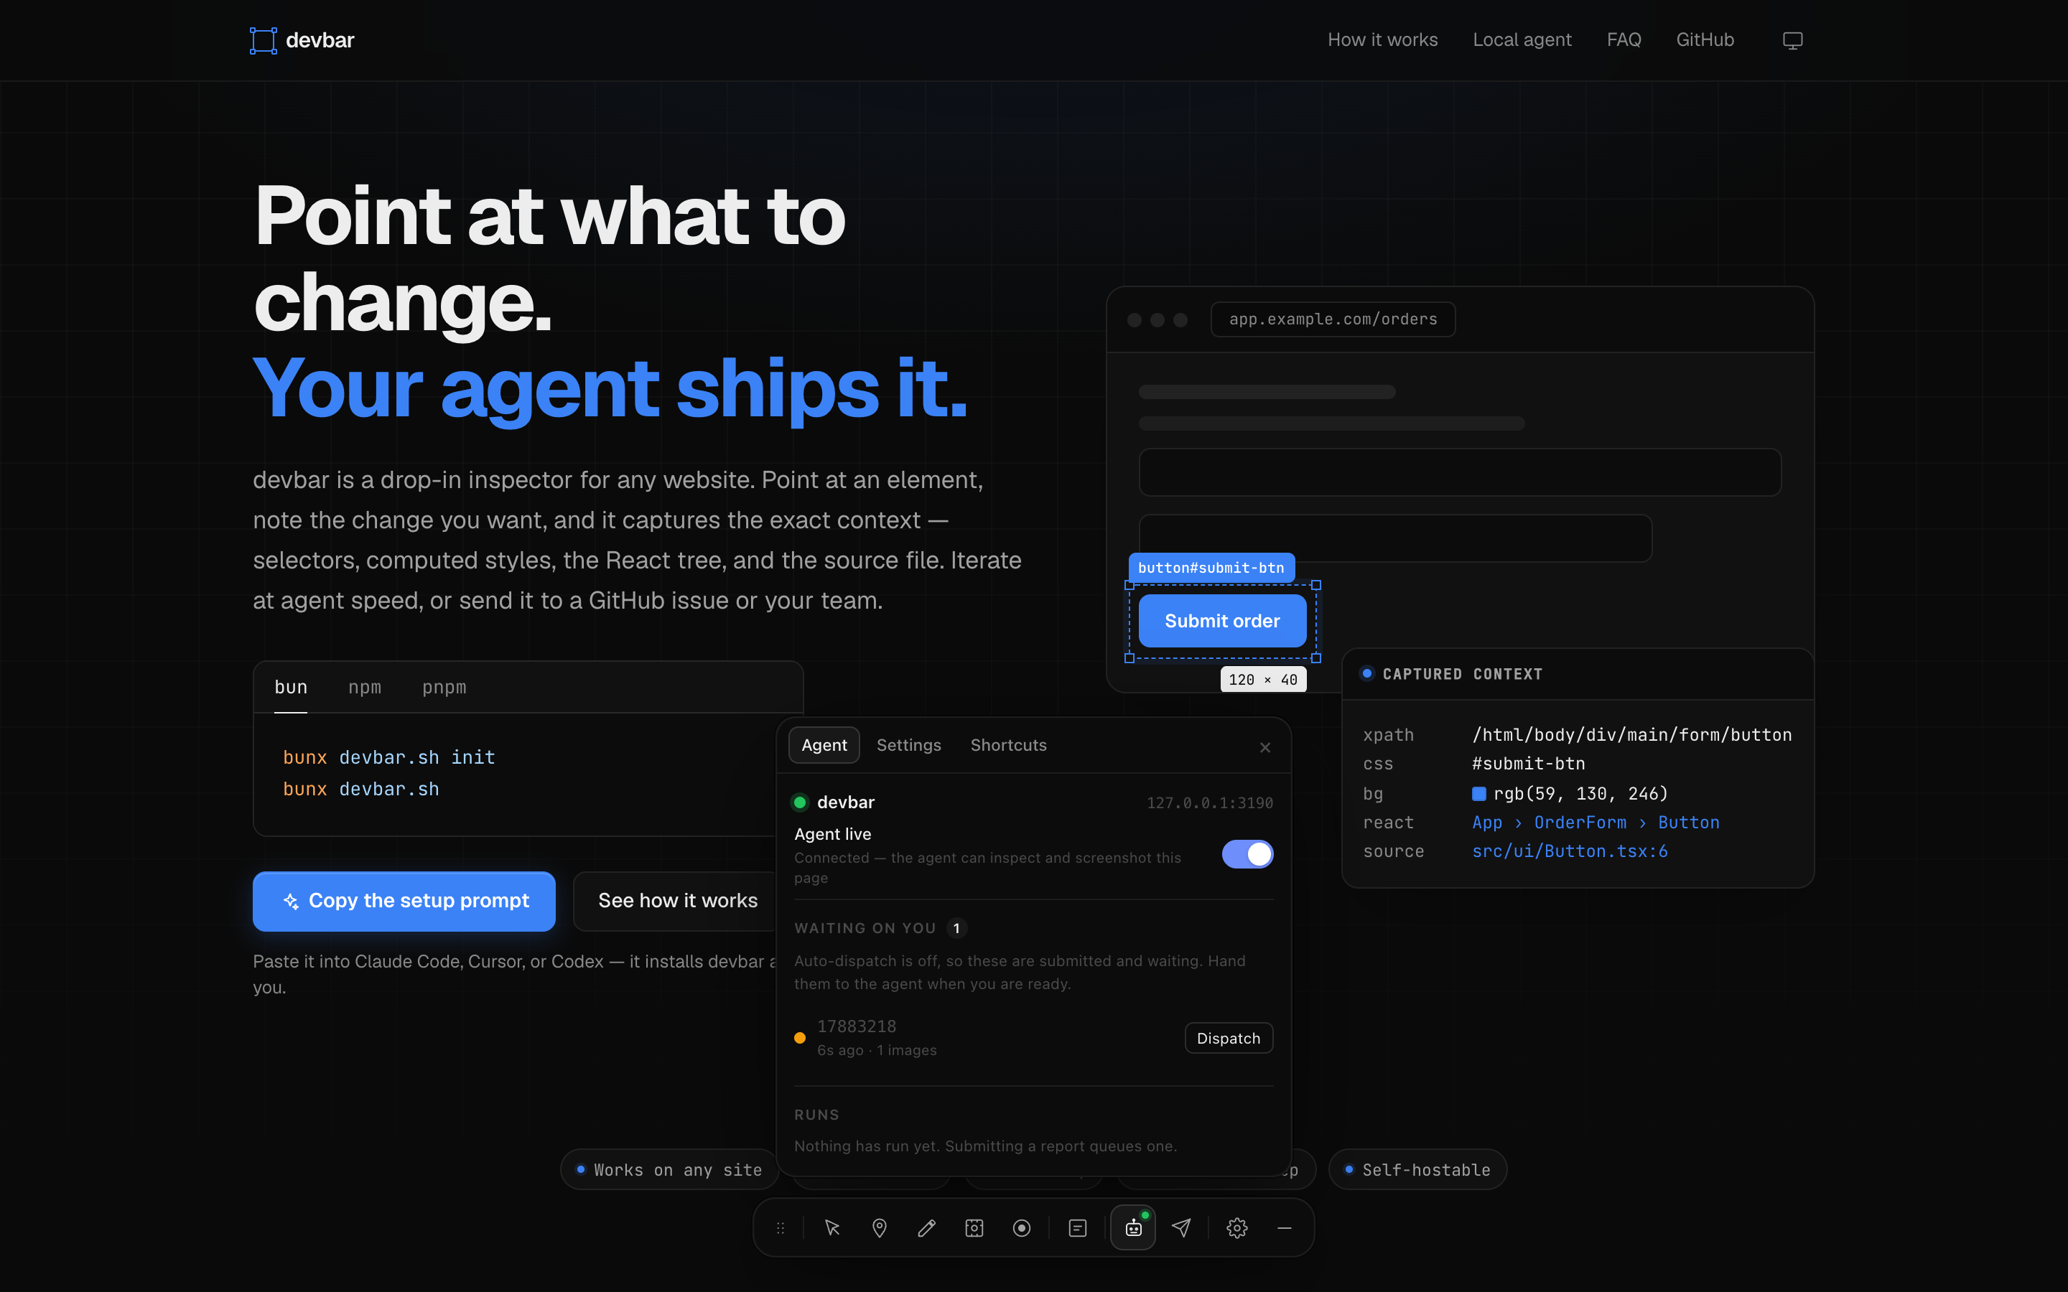This screenshot has width=2068, height=1292.
Task: Click the first empty input in mockup form
Action: click(x=1460, y=472)
